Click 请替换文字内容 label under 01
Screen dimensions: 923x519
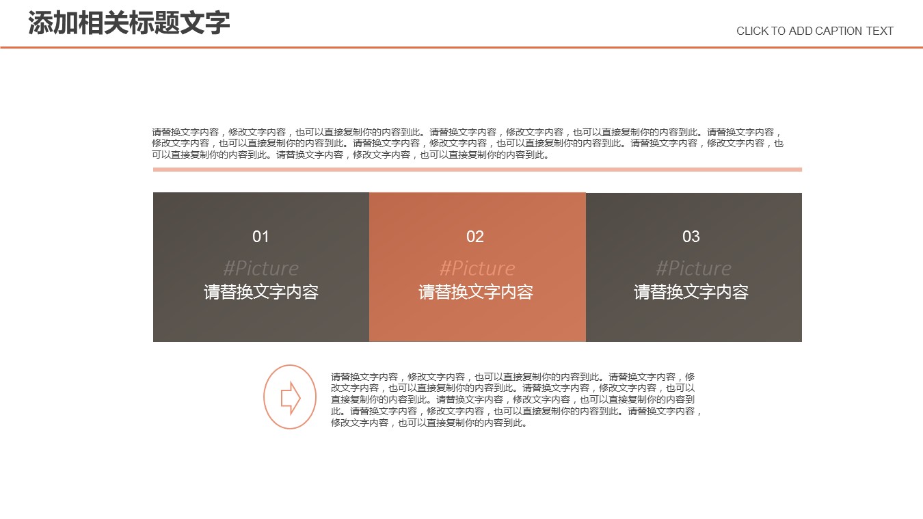(x=260, y=292)
